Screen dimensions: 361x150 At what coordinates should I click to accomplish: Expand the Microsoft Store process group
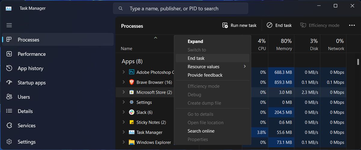tap(123, 92)
